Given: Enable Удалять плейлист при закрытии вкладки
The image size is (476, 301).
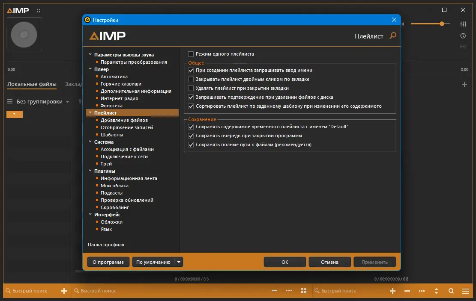Looking at the screenshot, I should [x=191, y=89].
